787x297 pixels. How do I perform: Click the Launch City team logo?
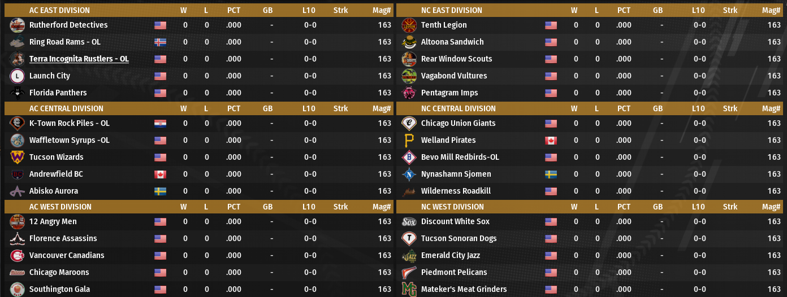coord(18,76)
